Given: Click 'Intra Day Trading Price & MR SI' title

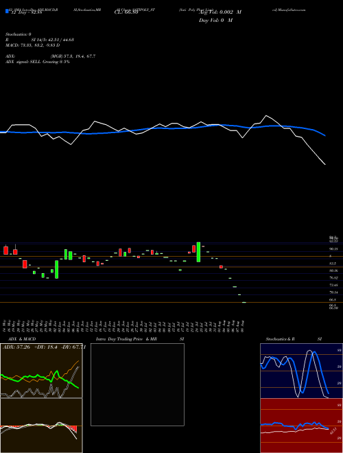Looking at the screenshot, I should pyautogui.click(x=140, y=339).
